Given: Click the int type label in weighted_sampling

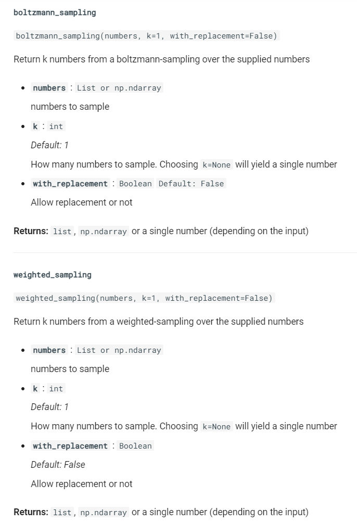Looking at the screenshot, I should [56, 389].
